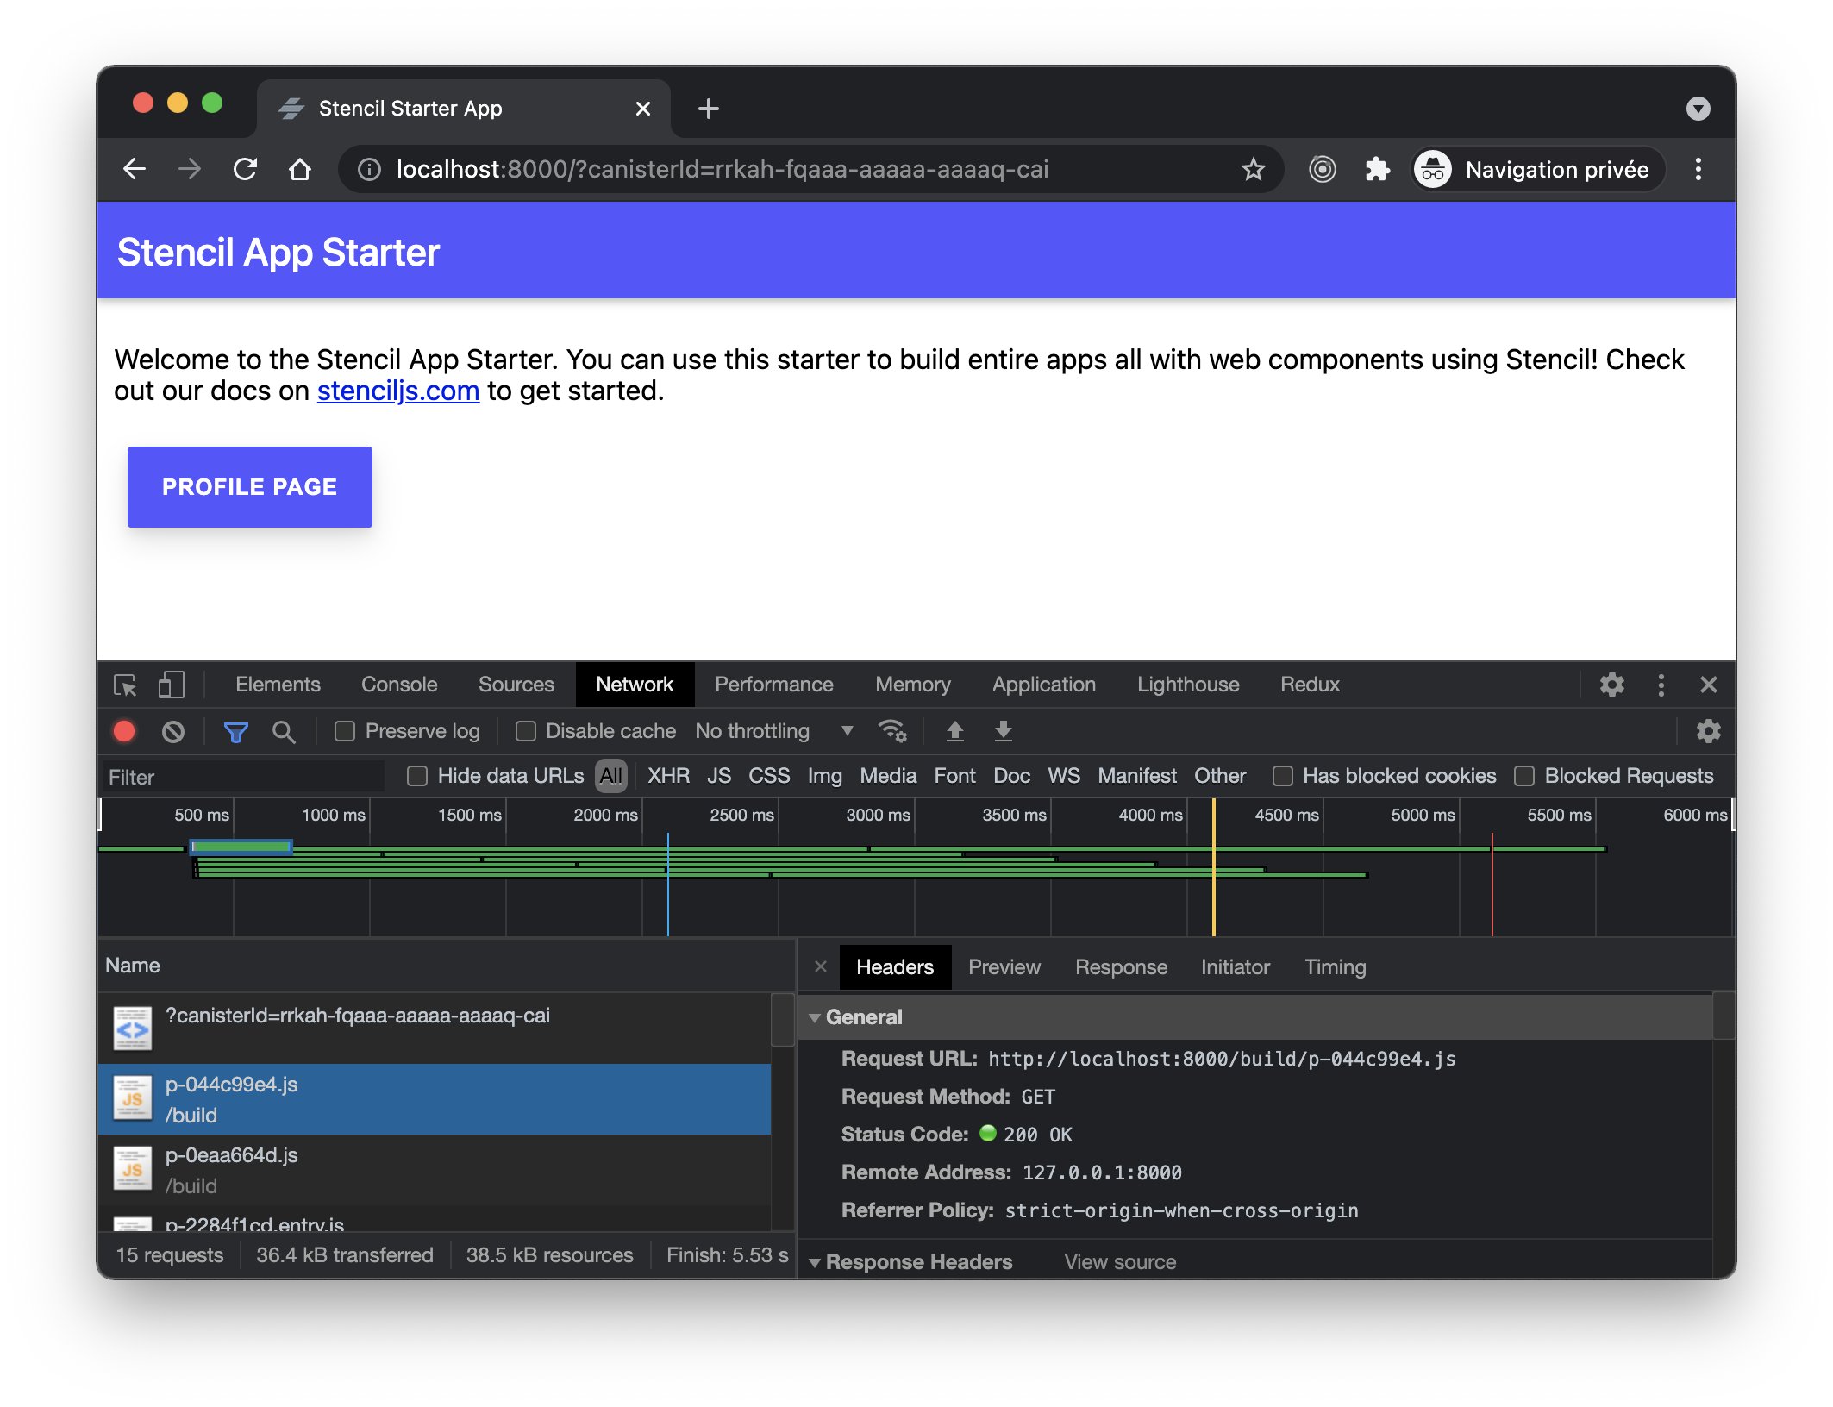Check Hide data URLs
This screenshot has width=1833, height=1407.
[417, 776]
